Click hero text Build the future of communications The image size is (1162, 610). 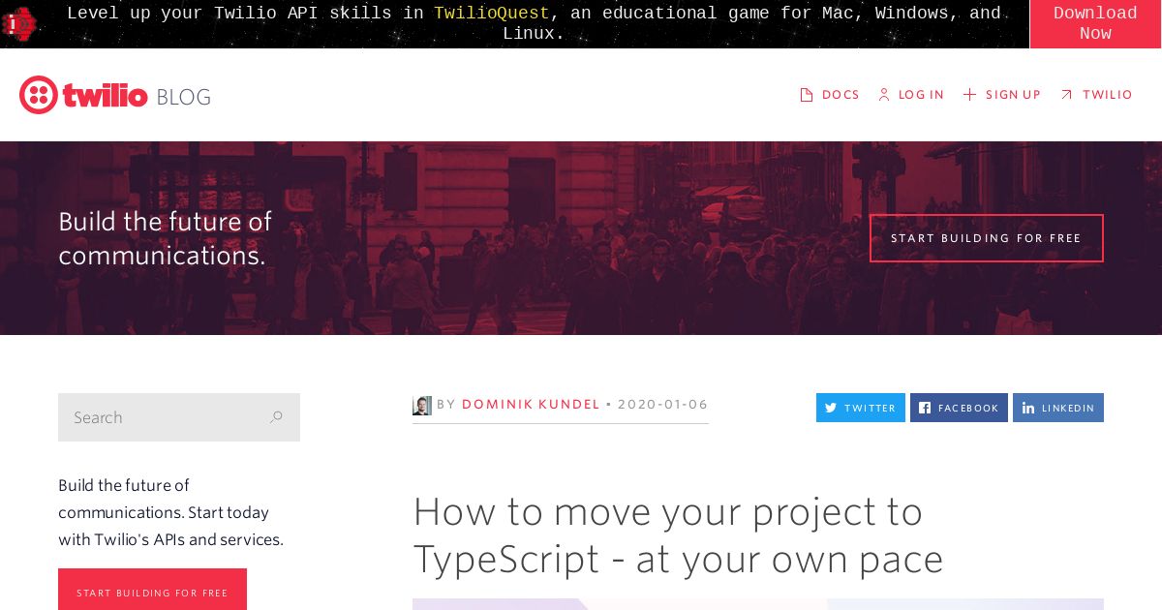(x=166, y=238)
